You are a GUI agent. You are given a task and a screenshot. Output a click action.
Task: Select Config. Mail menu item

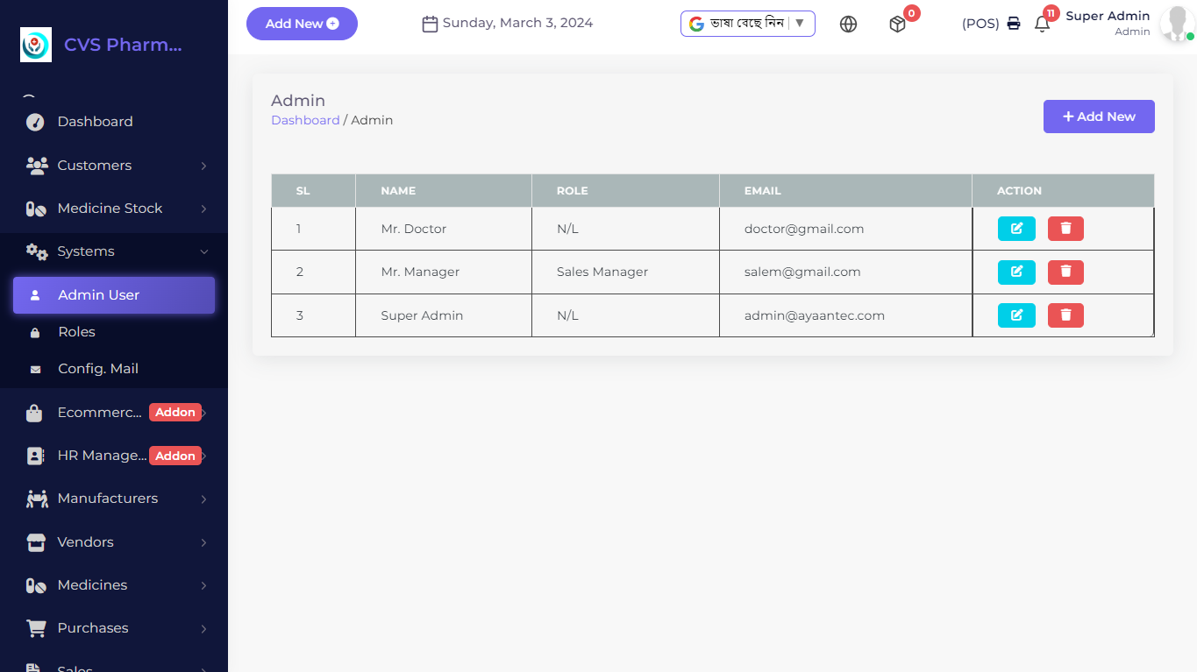click(x=97, y=369)
